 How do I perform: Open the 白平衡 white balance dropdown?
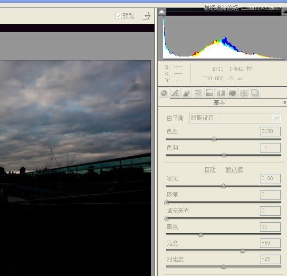[x=235, y=118]
